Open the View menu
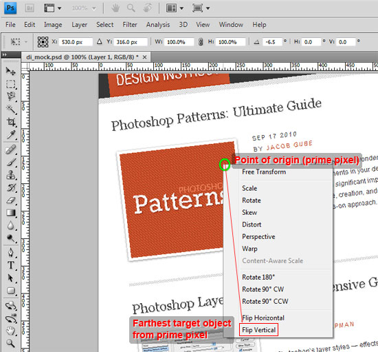Image resolution: width=378 pixels, height=352 pixels. [203, 25]
